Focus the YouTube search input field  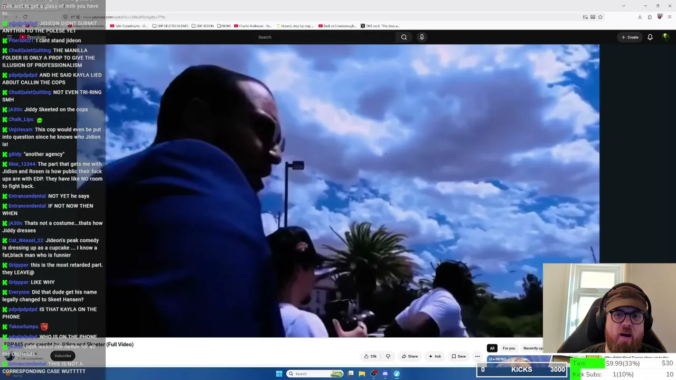pyautogui.click(x=325, y=37)
